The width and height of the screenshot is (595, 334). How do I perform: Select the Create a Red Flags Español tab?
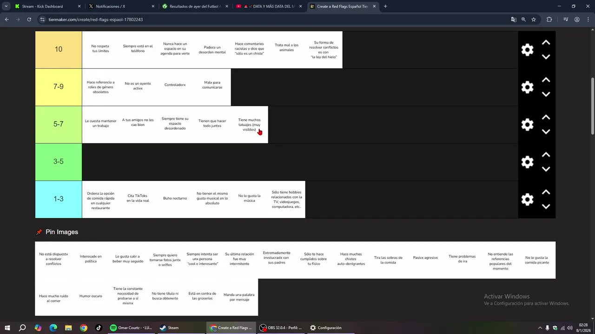click(x=342, y=6)
